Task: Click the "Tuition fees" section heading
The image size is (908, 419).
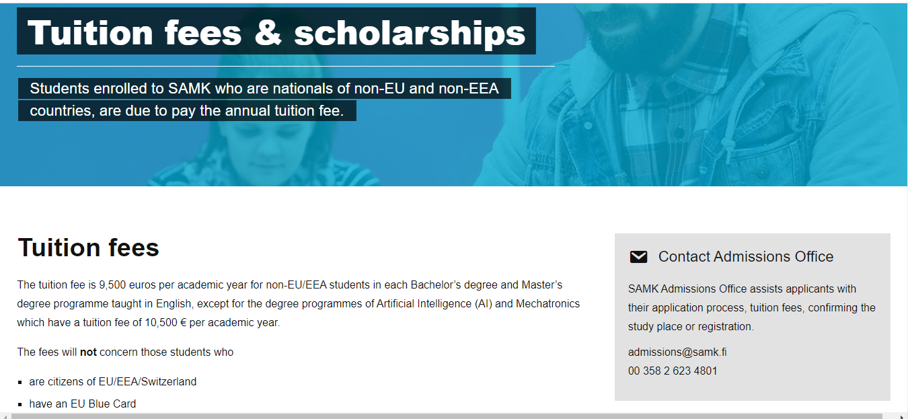Action: point(88,247)
